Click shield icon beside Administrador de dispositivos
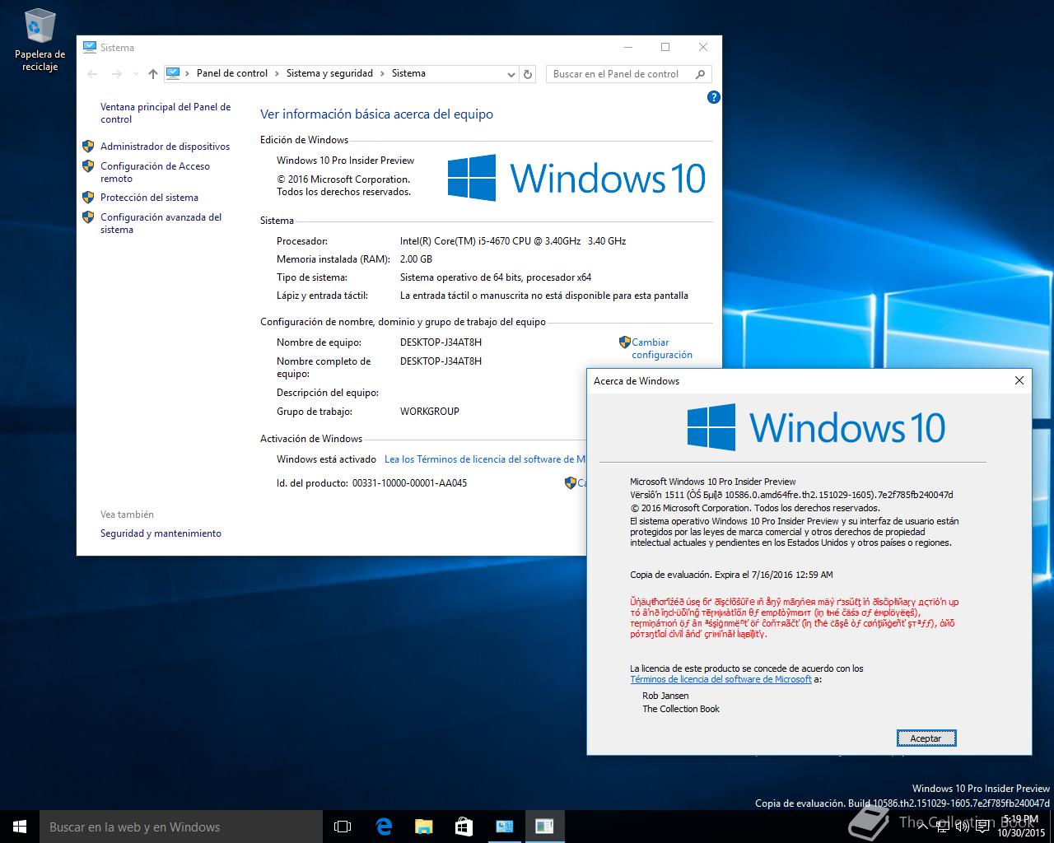 tap(88, 147)
